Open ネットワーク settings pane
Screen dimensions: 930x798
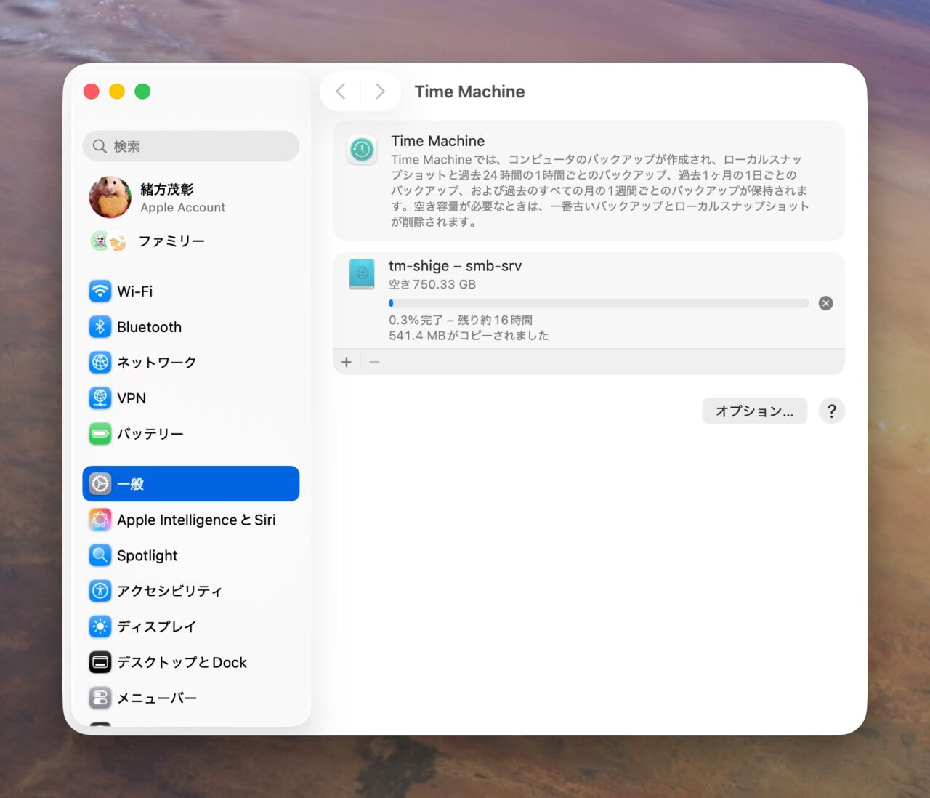191,363
